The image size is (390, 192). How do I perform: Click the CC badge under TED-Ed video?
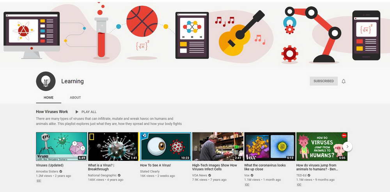click(299, 185)
